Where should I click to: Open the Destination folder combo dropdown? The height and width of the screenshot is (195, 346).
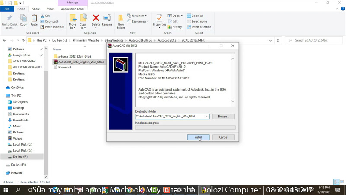[x=207, y=117]
